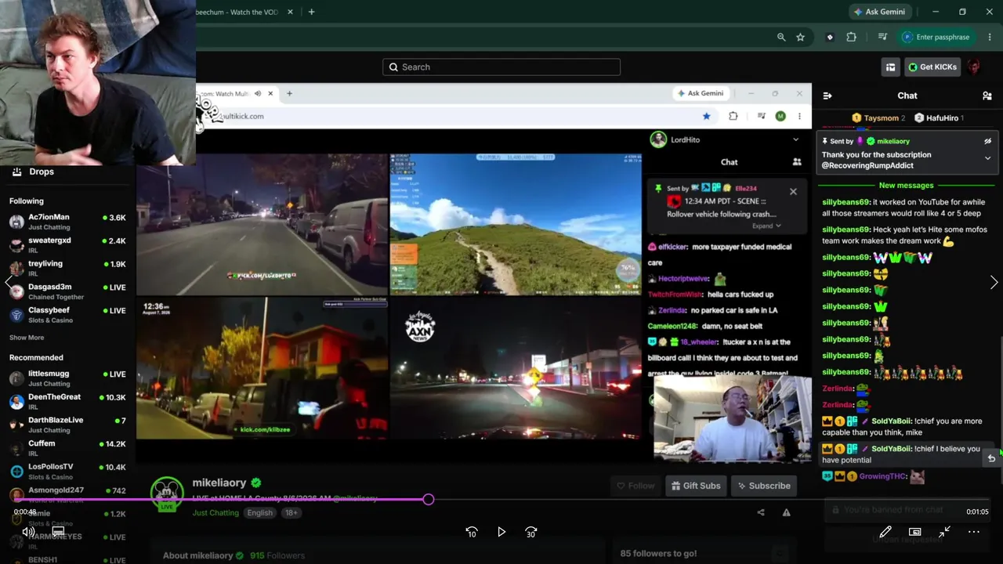Open outer Chrome three-dot menu

990,37
